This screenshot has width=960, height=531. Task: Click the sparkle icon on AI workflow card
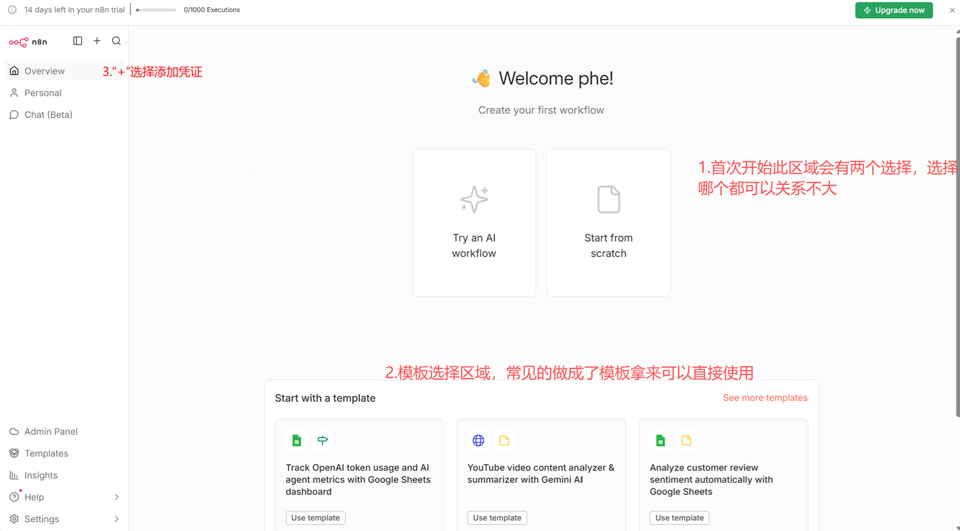click(475, 200)
